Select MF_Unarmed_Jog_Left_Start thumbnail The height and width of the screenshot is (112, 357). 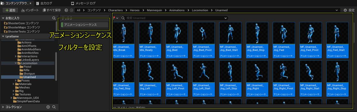pos(203,78)
